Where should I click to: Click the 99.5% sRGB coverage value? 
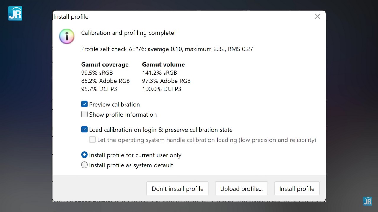pyautogui.click(x=97, y=73)
